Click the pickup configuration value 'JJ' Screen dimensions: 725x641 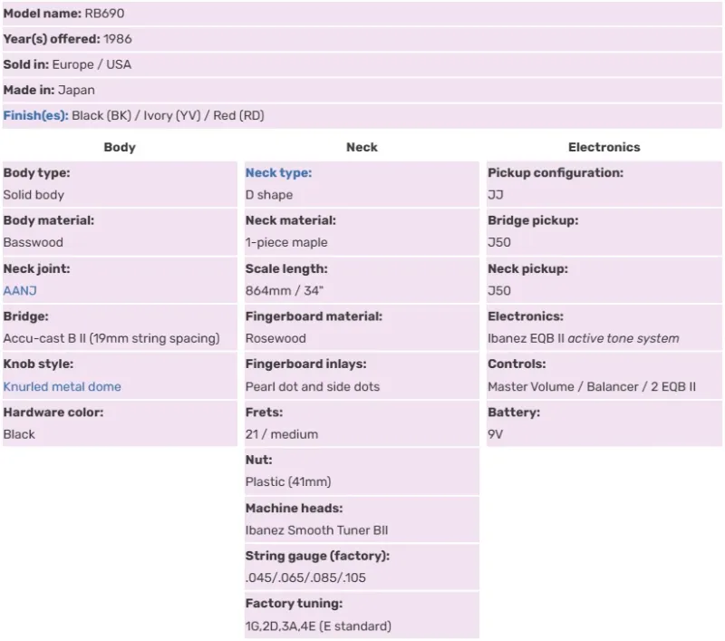click(495, 195)
